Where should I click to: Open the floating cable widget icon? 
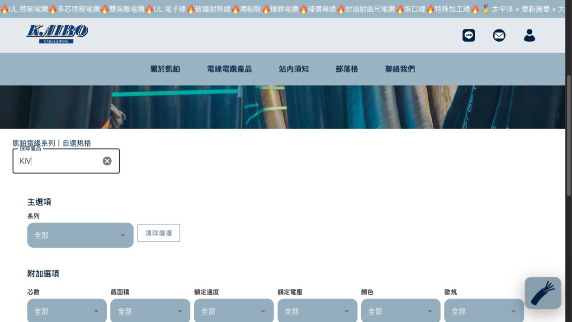tap(543, 293)
